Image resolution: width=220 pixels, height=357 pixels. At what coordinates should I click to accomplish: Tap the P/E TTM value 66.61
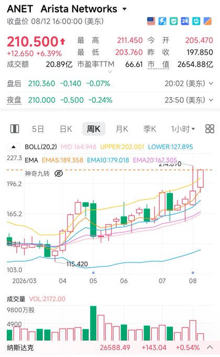point(134,65)
